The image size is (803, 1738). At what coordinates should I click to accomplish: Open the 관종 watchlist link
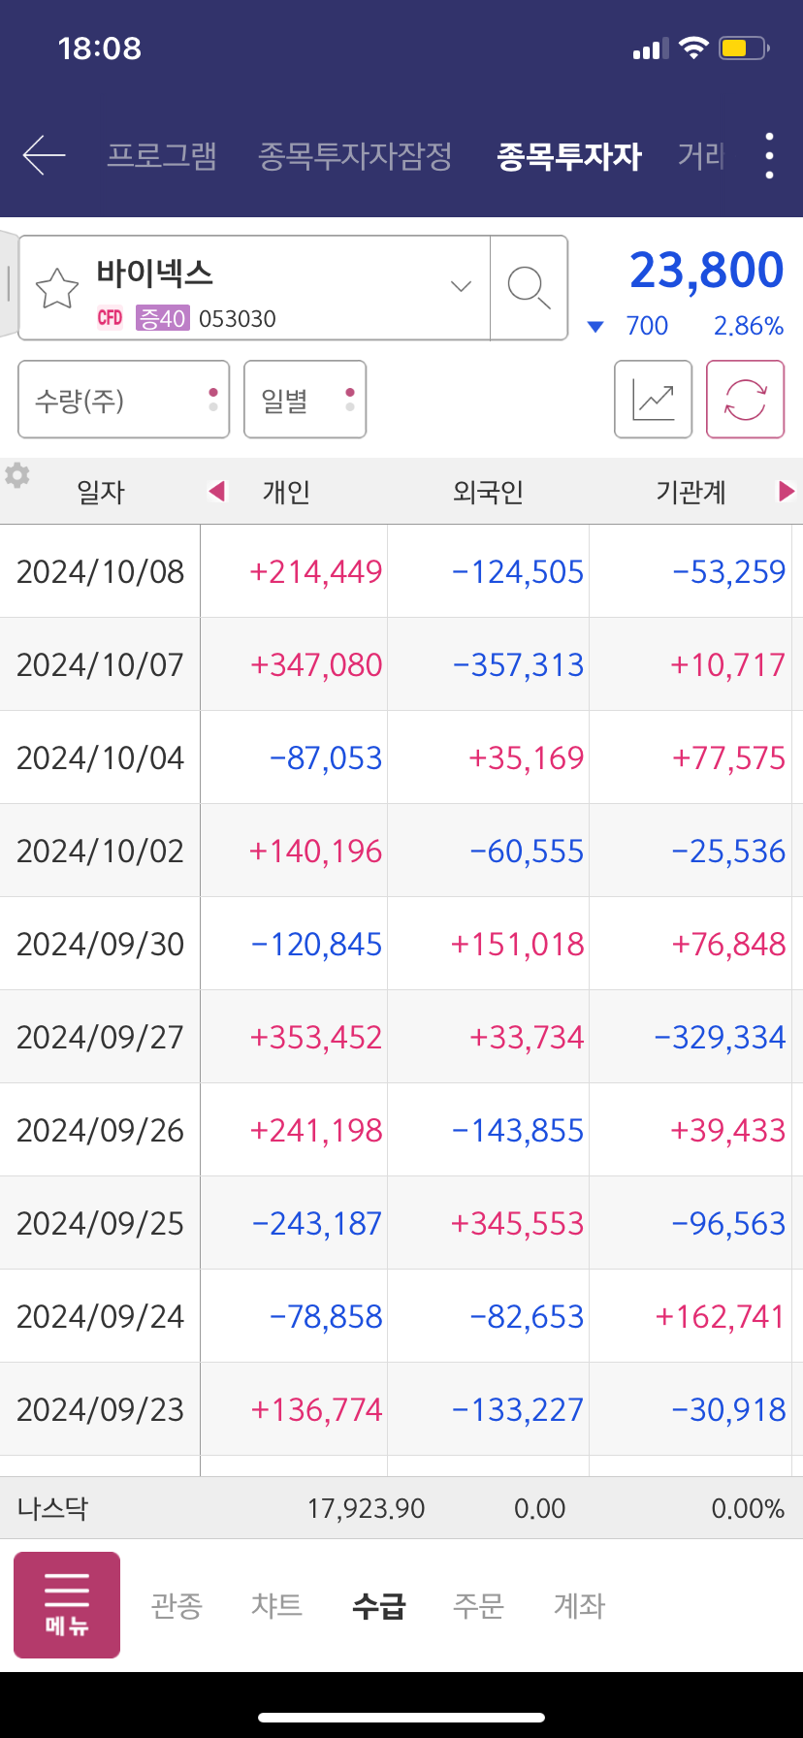click(x=177, y=1605)
